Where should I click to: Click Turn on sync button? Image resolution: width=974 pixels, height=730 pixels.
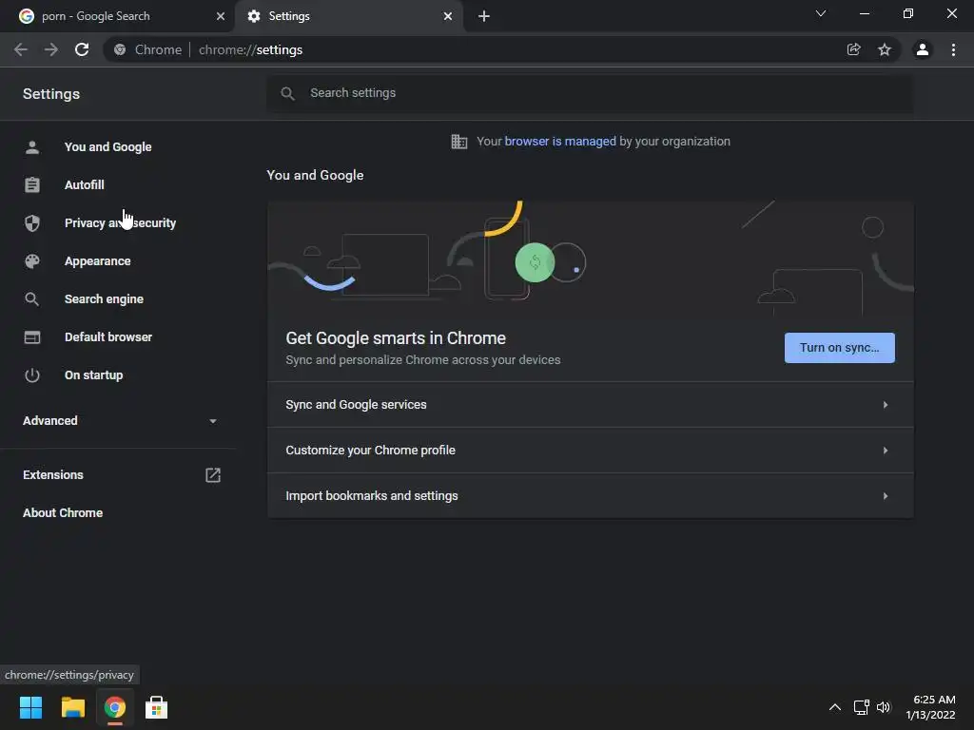tap(840, 348)
